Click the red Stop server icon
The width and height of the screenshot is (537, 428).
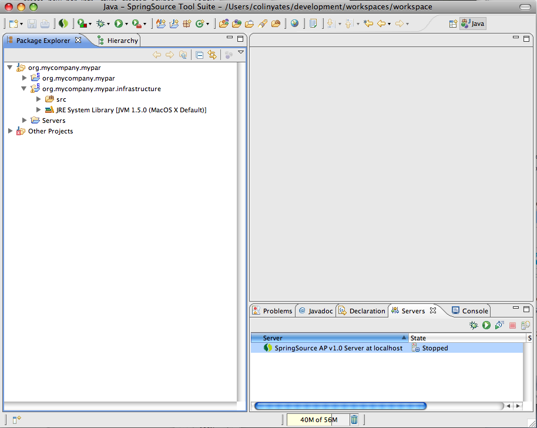coord(513,325)
